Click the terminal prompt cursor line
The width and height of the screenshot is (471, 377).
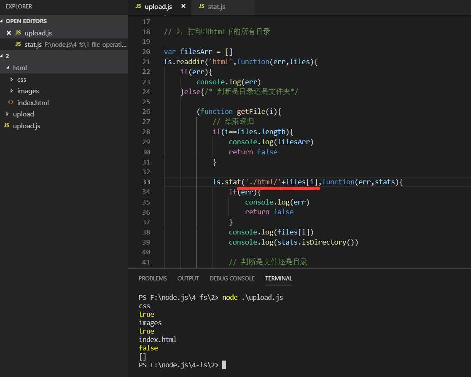[182, 365]
